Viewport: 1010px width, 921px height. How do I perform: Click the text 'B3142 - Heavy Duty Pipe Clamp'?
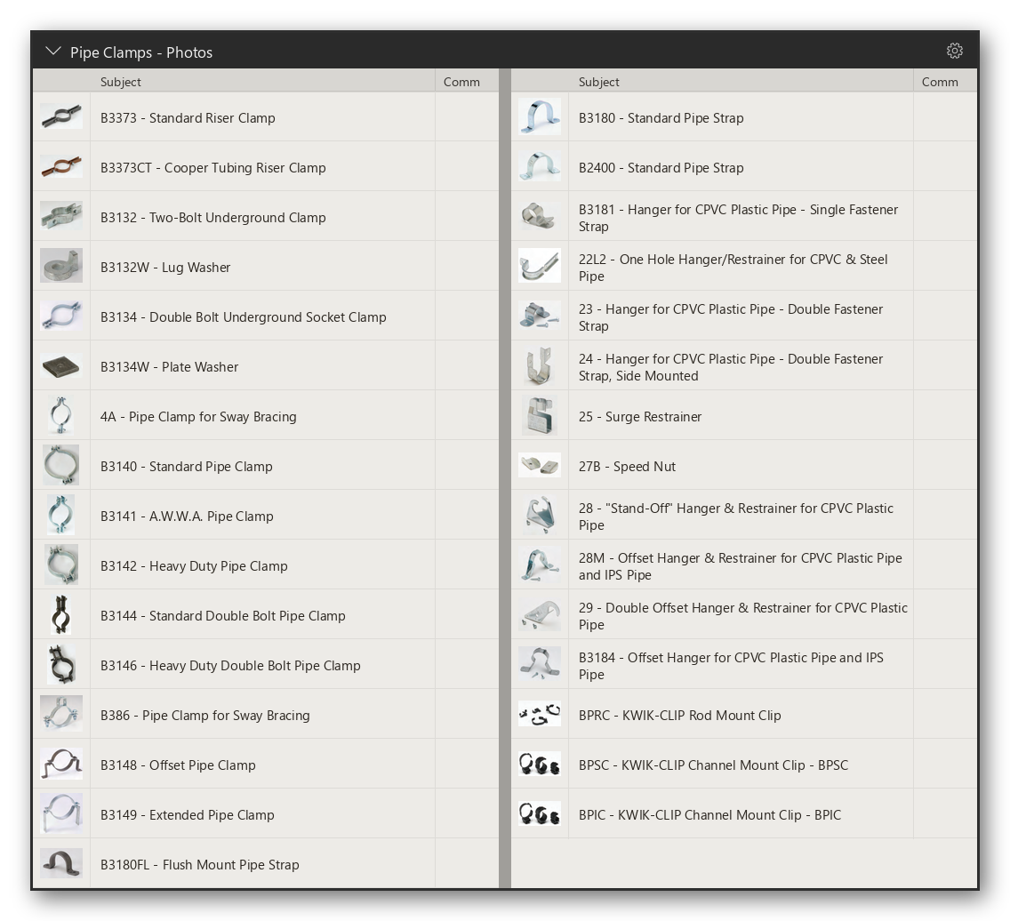194,566
